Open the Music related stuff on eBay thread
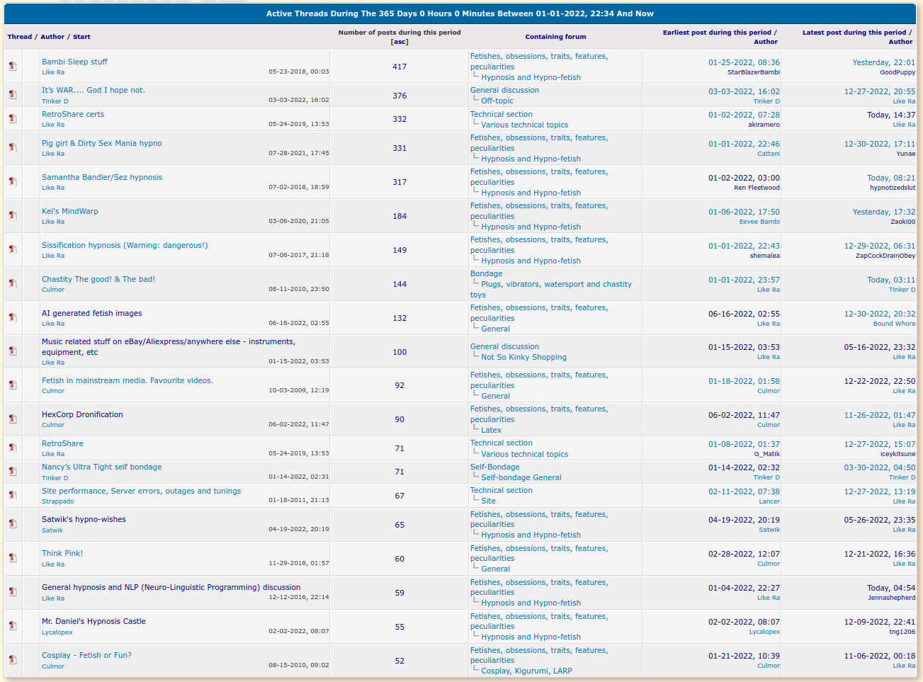 pos(168,342)
